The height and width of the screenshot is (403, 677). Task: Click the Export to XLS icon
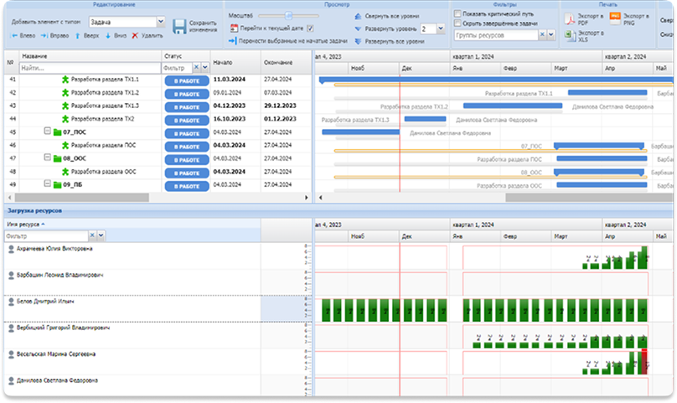tap(569, 35)
